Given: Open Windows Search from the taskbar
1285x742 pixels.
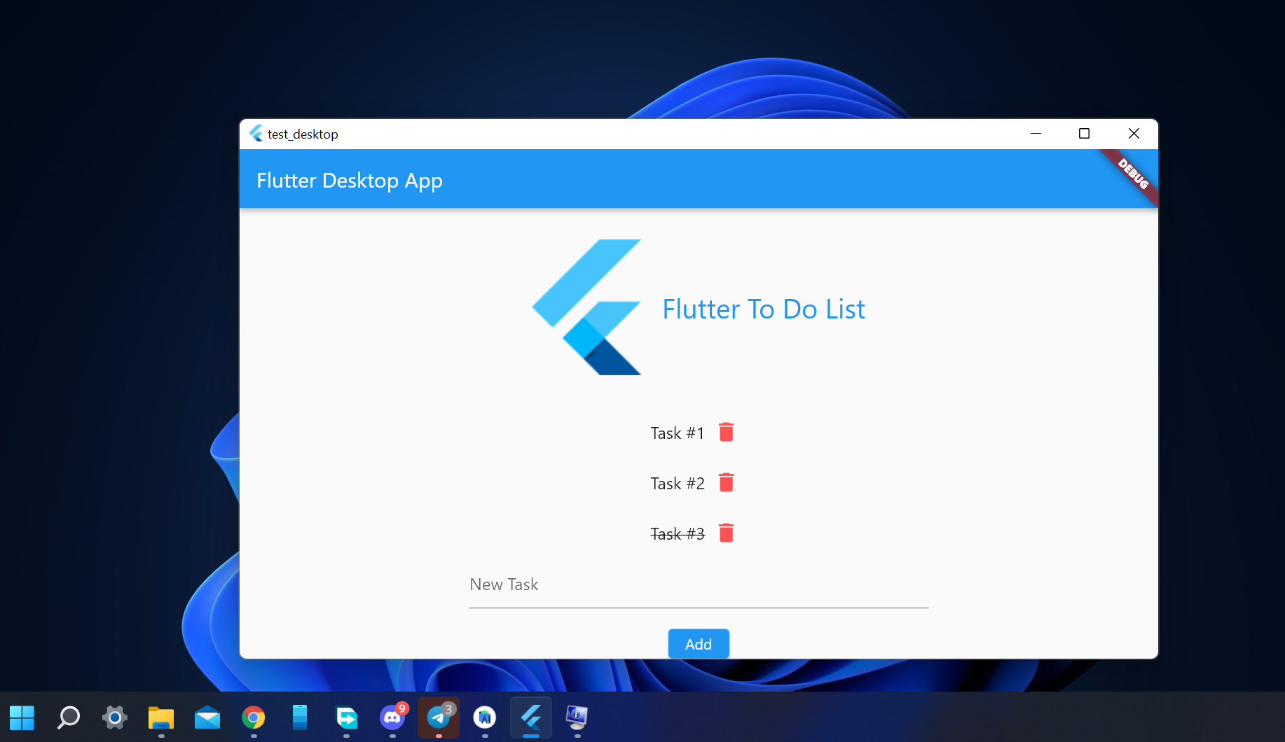Looking at the screenshot, I should 69,717.
